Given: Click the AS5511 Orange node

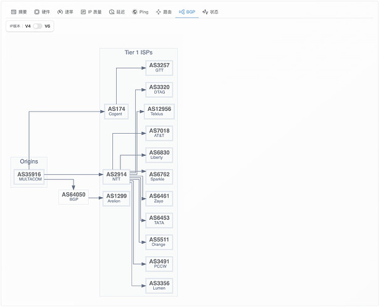Looking at the screenshot, I should 159,242.
